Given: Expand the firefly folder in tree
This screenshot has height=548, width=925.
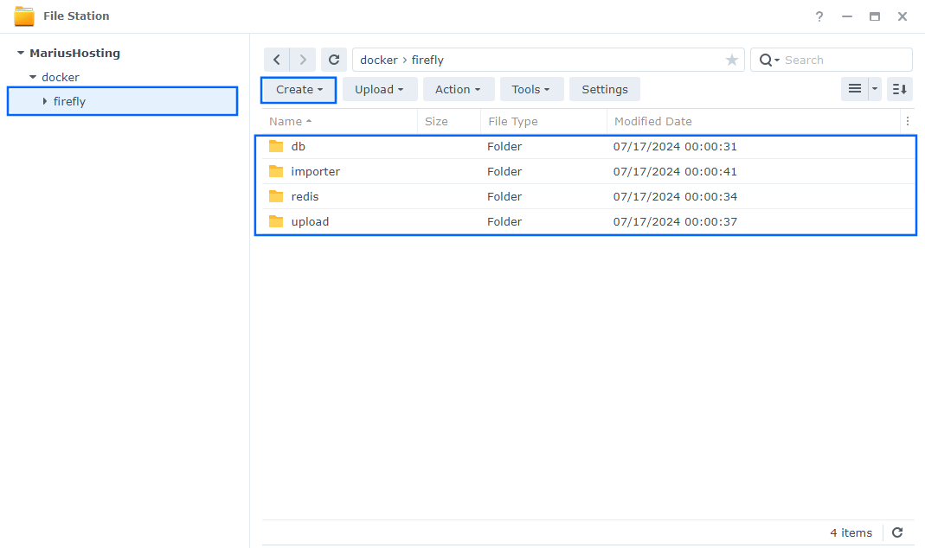Looking at the screenshot, I should pos(45,101).
